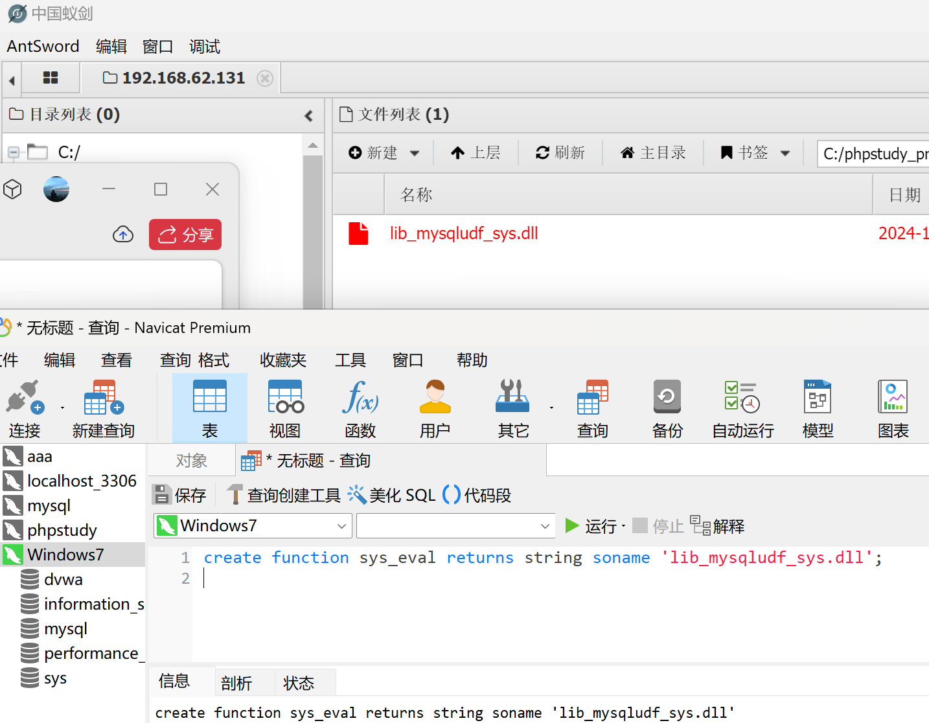Image resolution: width=929 pixels, height=723 pixels.
Task: Switch to the 剖析 result tab
Action: 245,683
